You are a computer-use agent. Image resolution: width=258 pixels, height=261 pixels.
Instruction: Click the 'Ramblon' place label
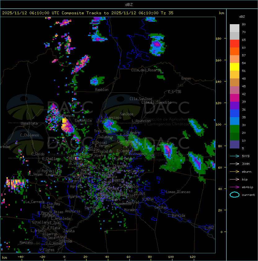[102, 90]
